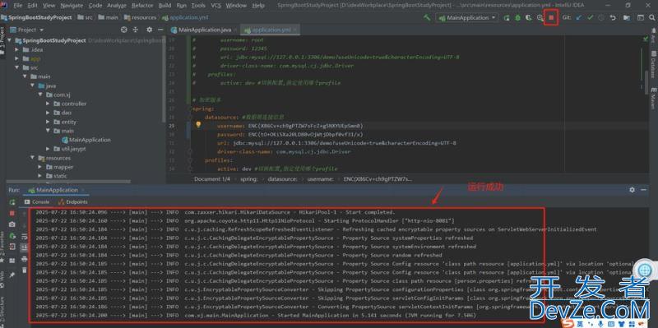The image size is (658, 328).
Task: Collapse the java folder arrow
Action: click(x=32, y=85)
